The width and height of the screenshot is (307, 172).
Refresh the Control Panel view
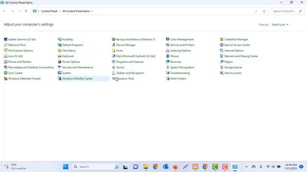(264, 11)
